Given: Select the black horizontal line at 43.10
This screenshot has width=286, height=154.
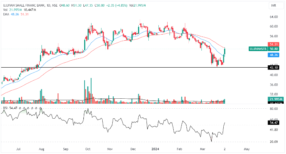Looking at the screenshot, I should pyautogui.click(x=115, y=68).
